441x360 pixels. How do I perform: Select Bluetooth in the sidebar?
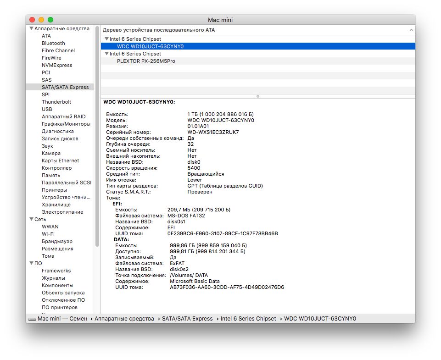coord(53,43)
